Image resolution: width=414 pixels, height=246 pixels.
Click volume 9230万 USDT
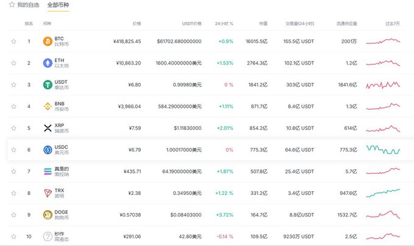[299, 236]
